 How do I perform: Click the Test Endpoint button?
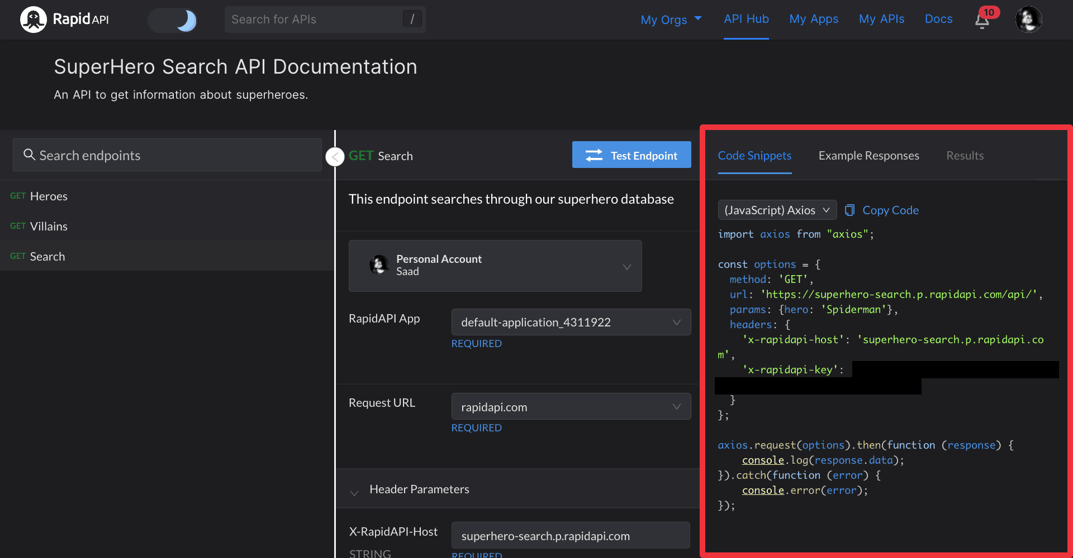(632, 155)
